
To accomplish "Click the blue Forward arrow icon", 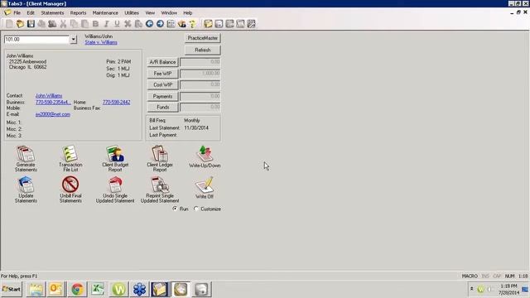I will coord(160,24).
